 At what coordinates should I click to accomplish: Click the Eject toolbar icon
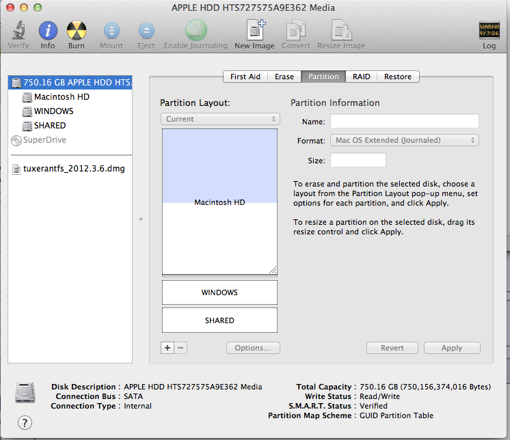(146, 31)
